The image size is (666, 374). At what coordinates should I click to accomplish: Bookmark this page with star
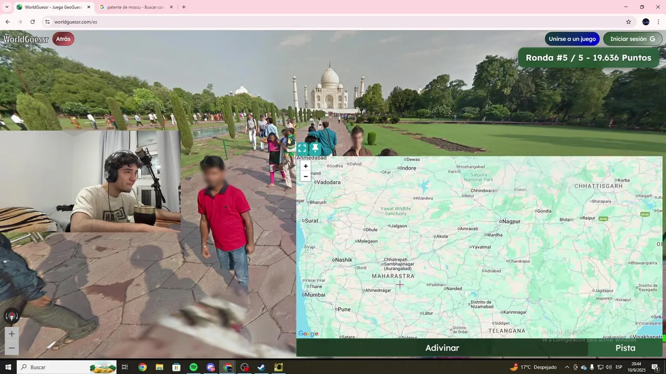click(x=629, y=22)
